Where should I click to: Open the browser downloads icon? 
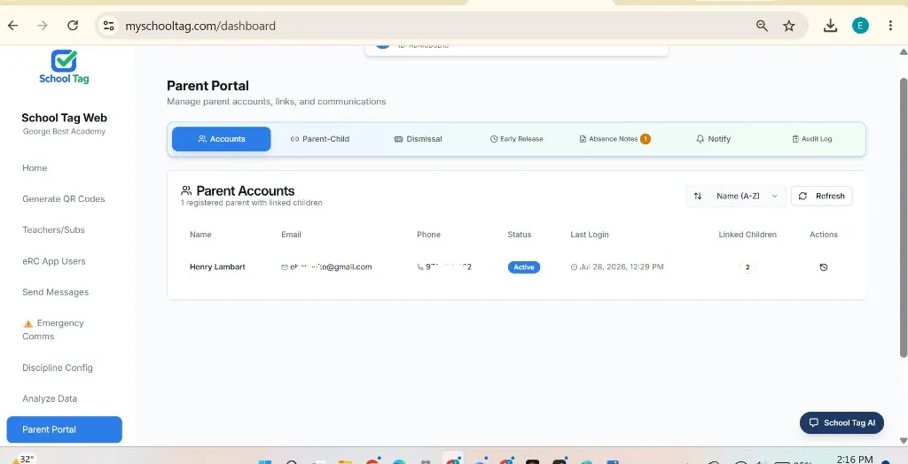click(830, 26)
